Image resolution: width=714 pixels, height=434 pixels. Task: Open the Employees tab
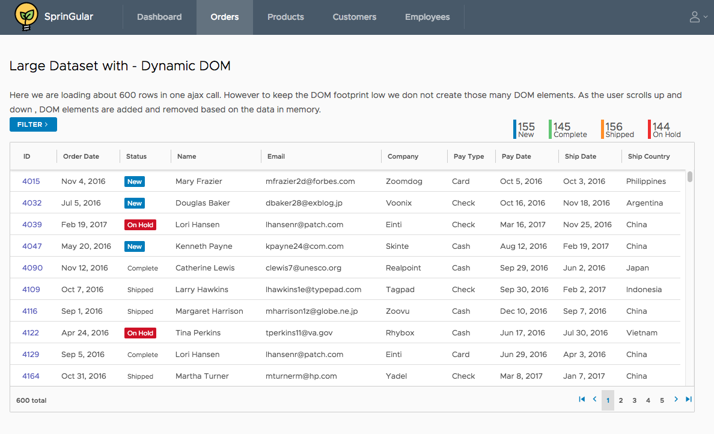tap(427, 17)
